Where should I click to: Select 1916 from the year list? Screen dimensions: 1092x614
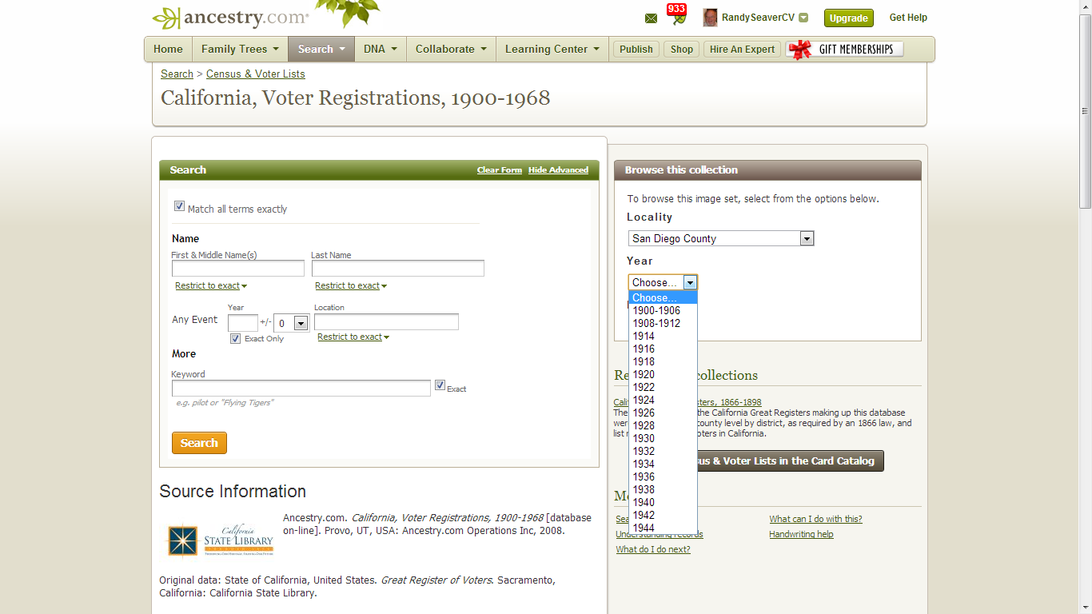[663, 349]
